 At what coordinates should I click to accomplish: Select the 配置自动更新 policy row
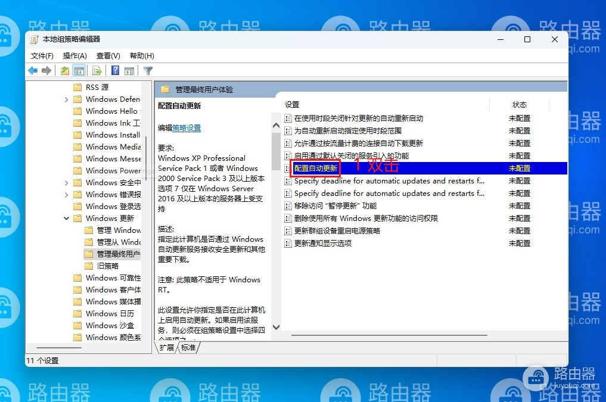425,169
